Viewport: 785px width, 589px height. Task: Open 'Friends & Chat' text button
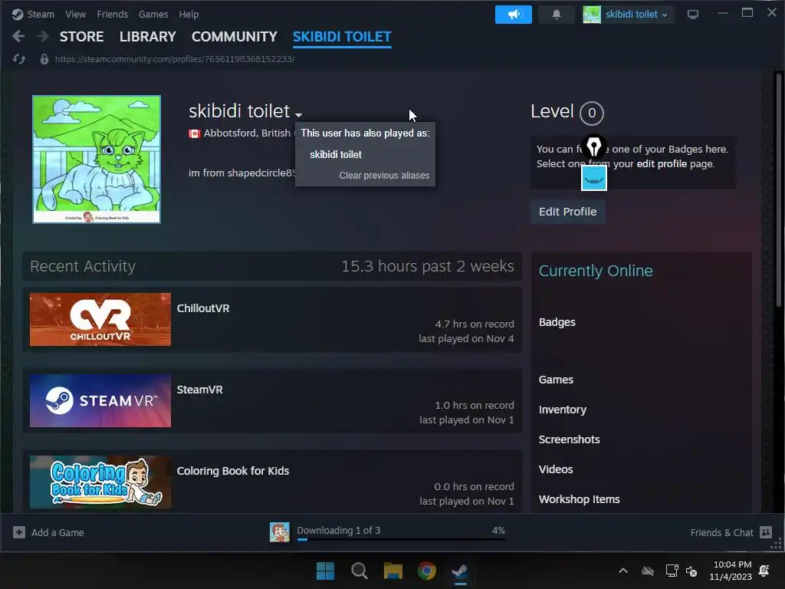(721, 532)
